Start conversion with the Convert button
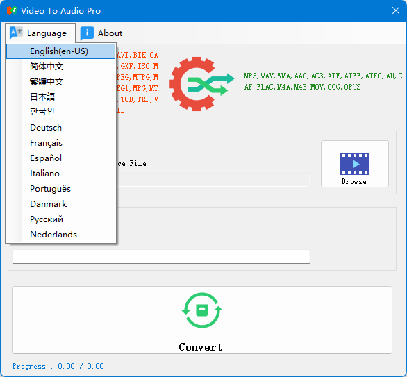 (202, 320)
